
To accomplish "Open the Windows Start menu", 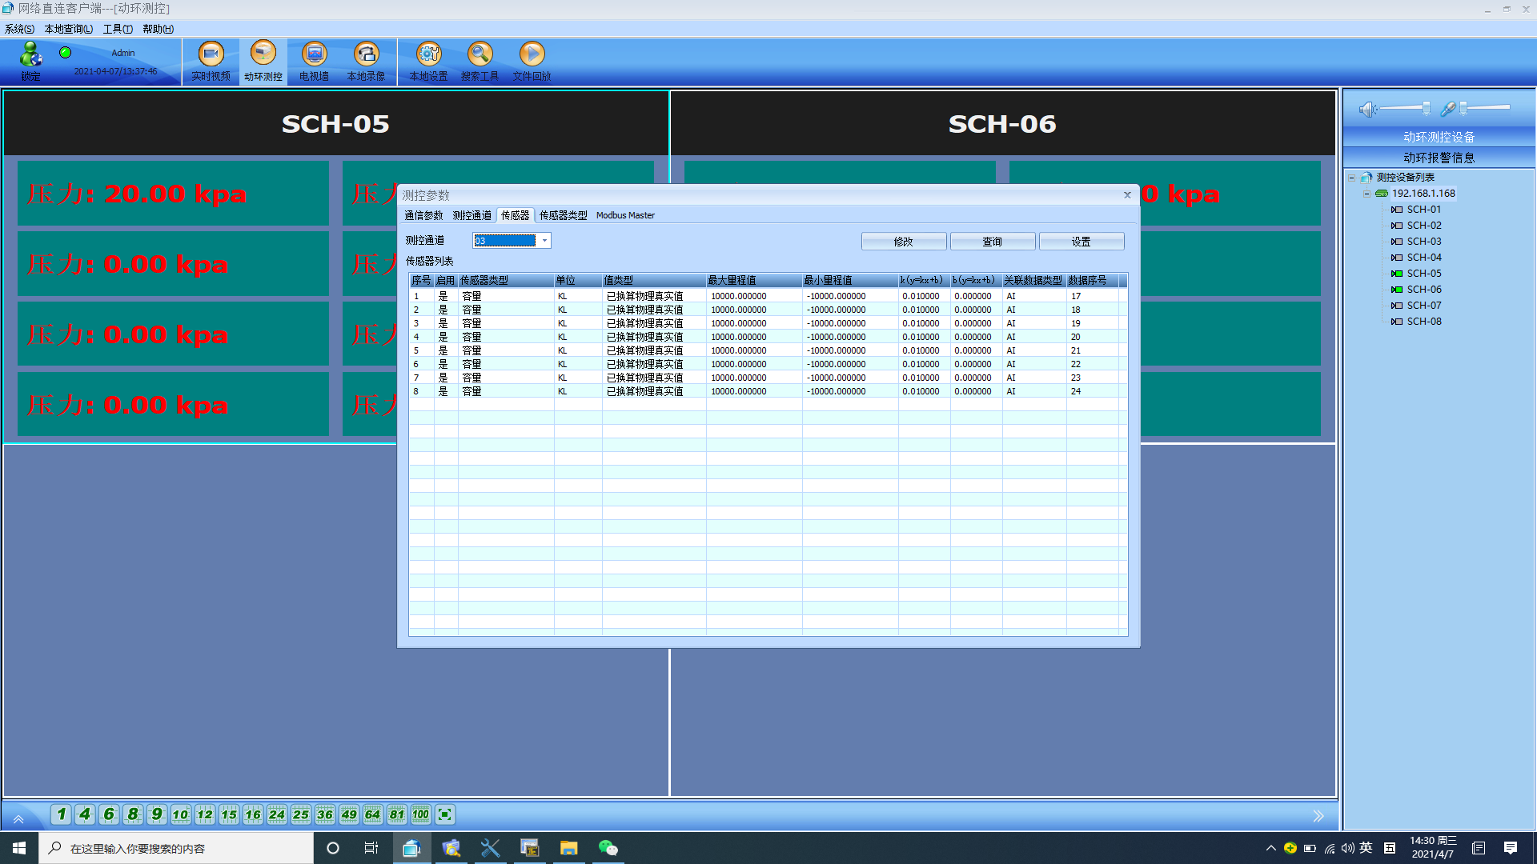I will (x=19, y=848).
